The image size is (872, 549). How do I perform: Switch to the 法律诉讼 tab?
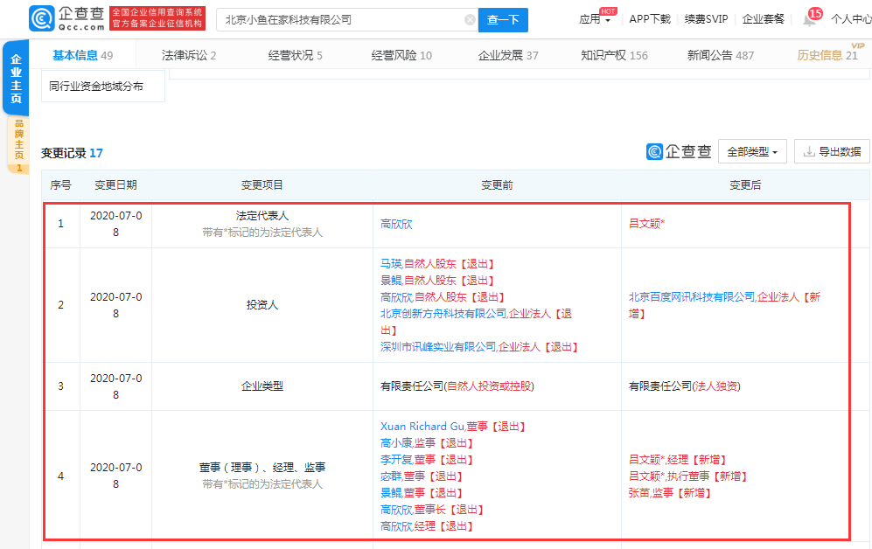coord(189,55)
